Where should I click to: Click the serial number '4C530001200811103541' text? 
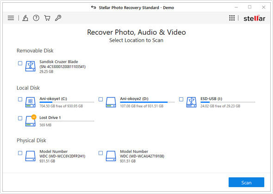66,67
